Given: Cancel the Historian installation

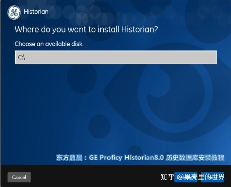Looking at the screenshot, I should point(19,177).
